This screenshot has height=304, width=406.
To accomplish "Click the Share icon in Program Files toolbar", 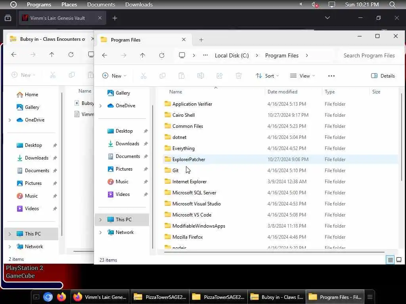I will click(220, 76).
